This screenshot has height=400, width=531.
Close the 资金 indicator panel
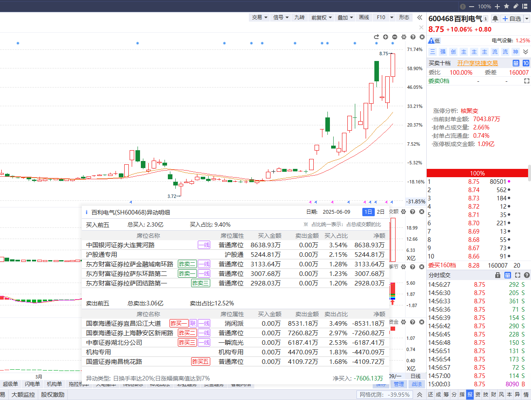coord(422,322)
